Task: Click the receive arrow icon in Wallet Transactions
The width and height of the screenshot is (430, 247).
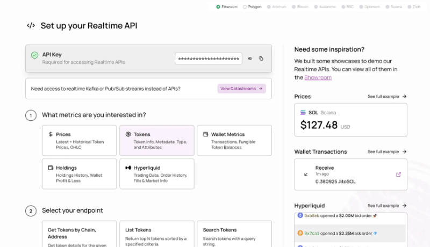Action: pos(306,175)
